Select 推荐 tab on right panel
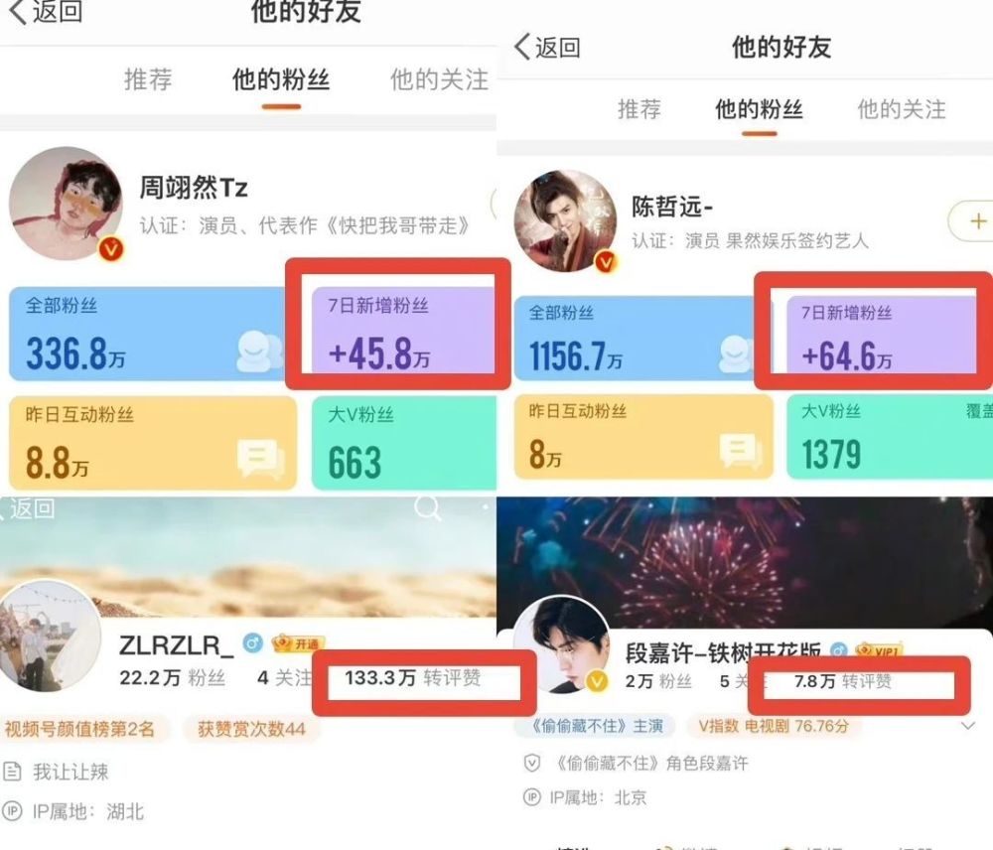The image size is (993, 850). [x=638, y=109]
